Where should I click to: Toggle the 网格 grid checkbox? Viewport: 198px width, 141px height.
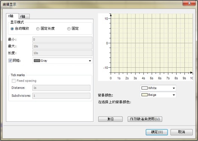pos(10,61)
